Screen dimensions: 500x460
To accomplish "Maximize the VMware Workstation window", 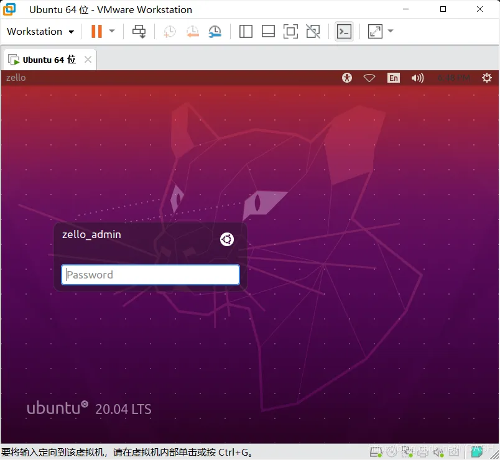I will click(x=443, y=9).
